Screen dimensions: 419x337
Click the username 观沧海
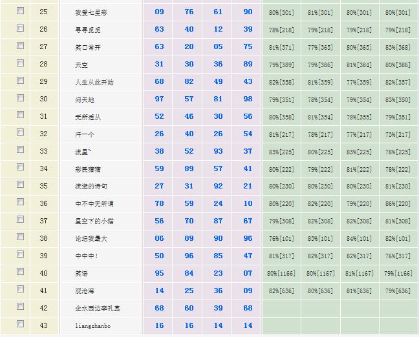click(84, 291)
